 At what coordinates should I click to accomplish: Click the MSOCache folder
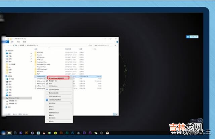tap(41, 57)
